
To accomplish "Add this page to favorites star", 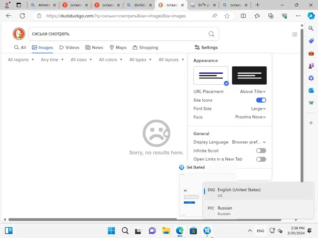I will (x=227, y=16).
